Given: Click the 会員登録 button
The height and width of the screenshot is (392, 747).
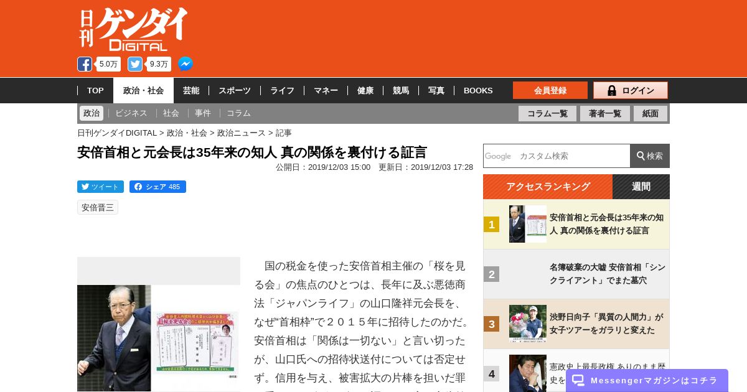Looking at the screenshot, I should pyautogui.click(x=550, y=90).
